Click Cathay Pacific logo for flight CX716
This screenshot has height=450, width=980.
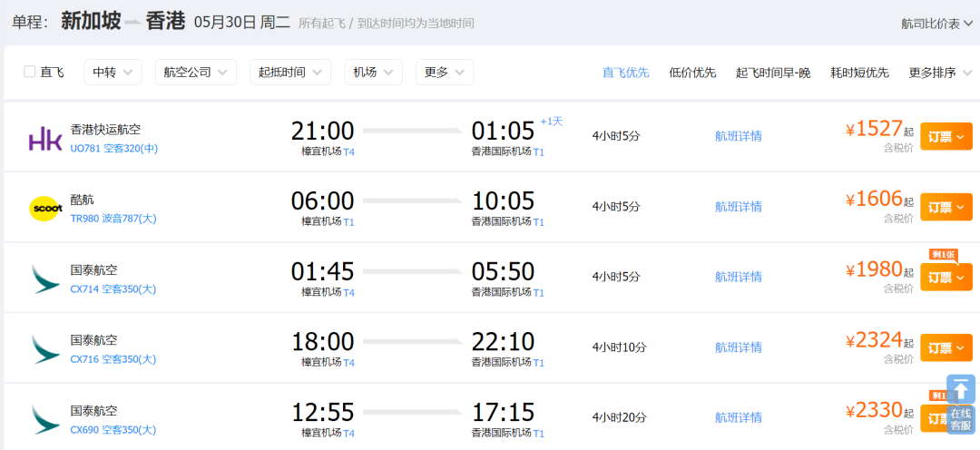(45, 348)
